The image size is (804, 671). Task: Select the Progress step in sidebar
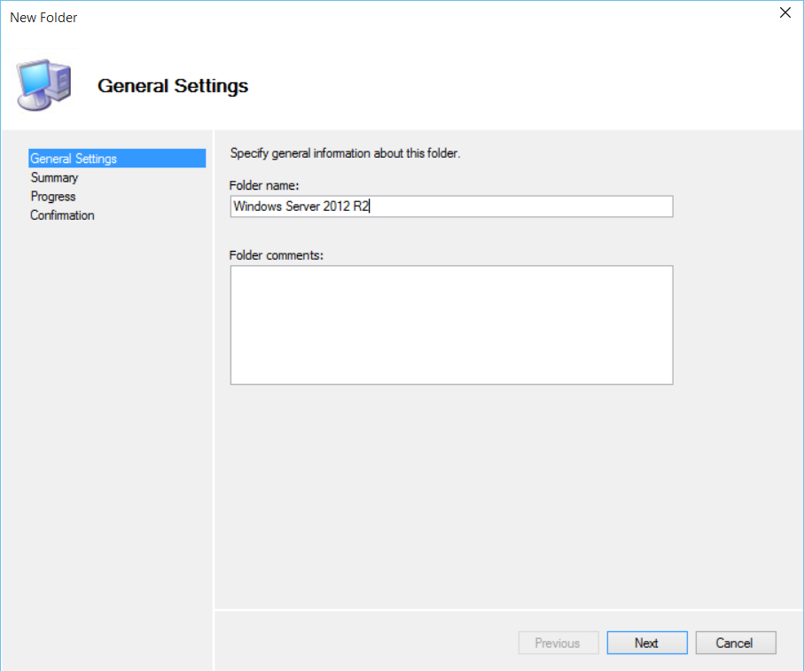(x=53, y=196)
